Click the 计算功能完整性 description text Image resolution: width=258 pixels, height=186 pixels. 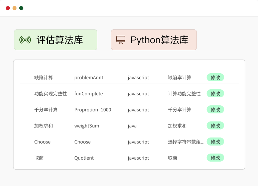184,94
